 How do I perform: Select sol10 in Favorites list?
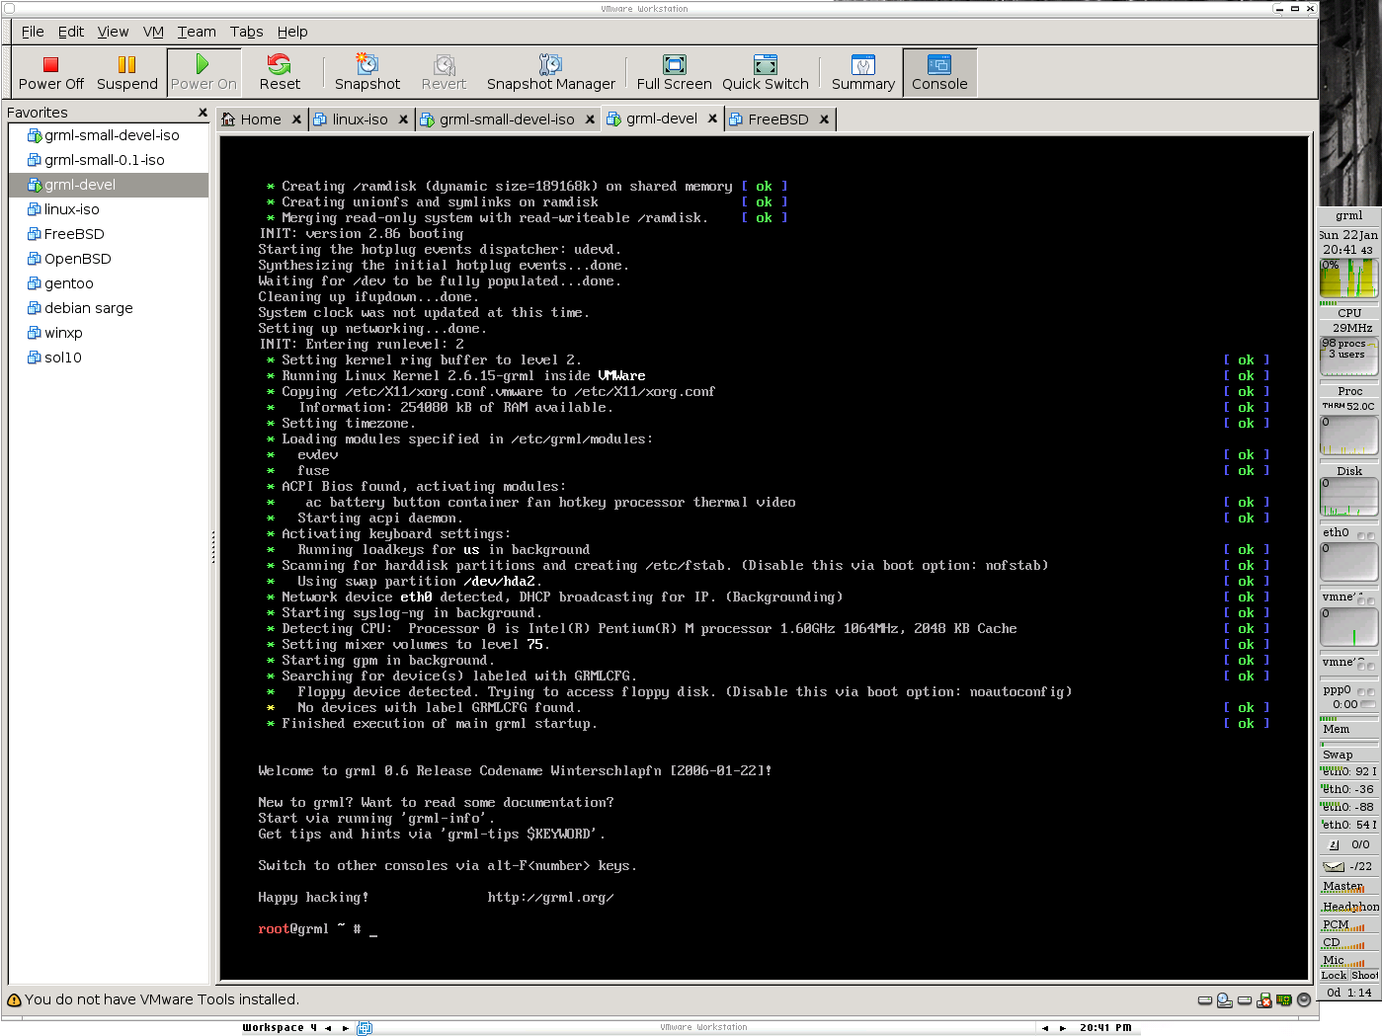tap(109, 358)
